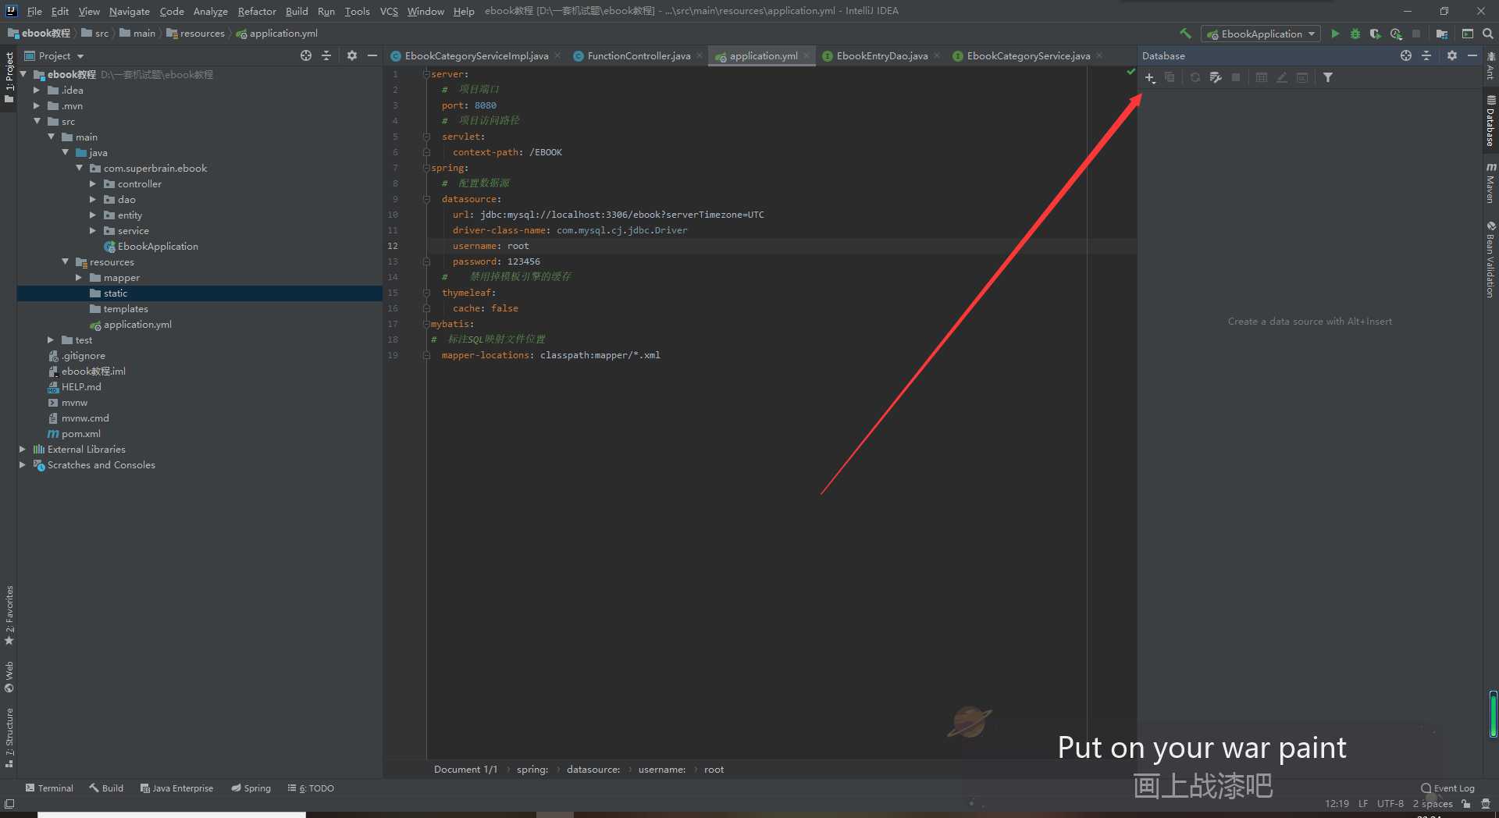Click the tool windows quick-access icon bottom-left
This screenshot has width=1499, height=818.
9,804
